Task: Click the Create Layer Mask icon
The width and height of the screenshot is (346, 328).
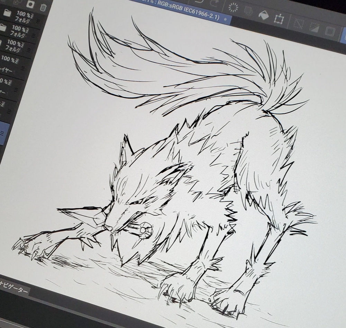Action: pyautogui.click(x=30, y=5)
